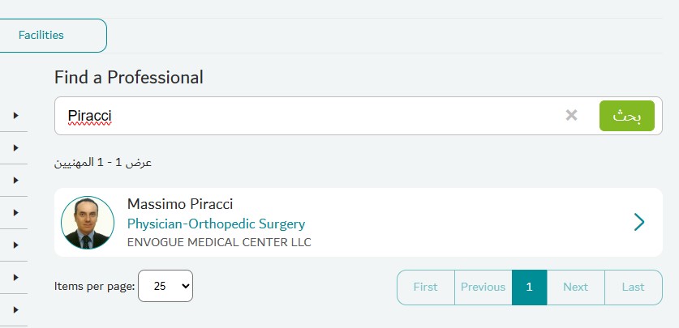Expand the fourth left sidebar arrow from the top

15,212
